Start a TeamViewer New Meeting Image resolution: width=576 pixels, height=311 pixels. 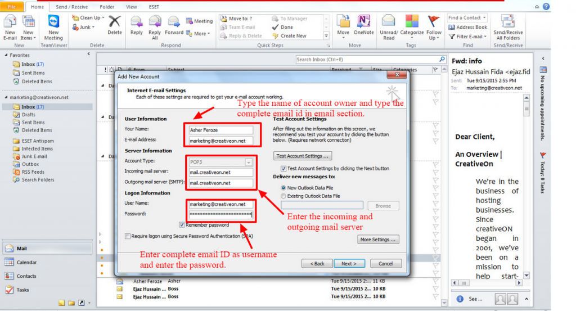pos(53,28)
